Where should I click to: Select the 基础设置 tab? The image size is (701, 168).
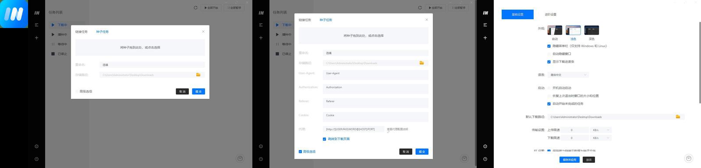click(x=517, y=14)
